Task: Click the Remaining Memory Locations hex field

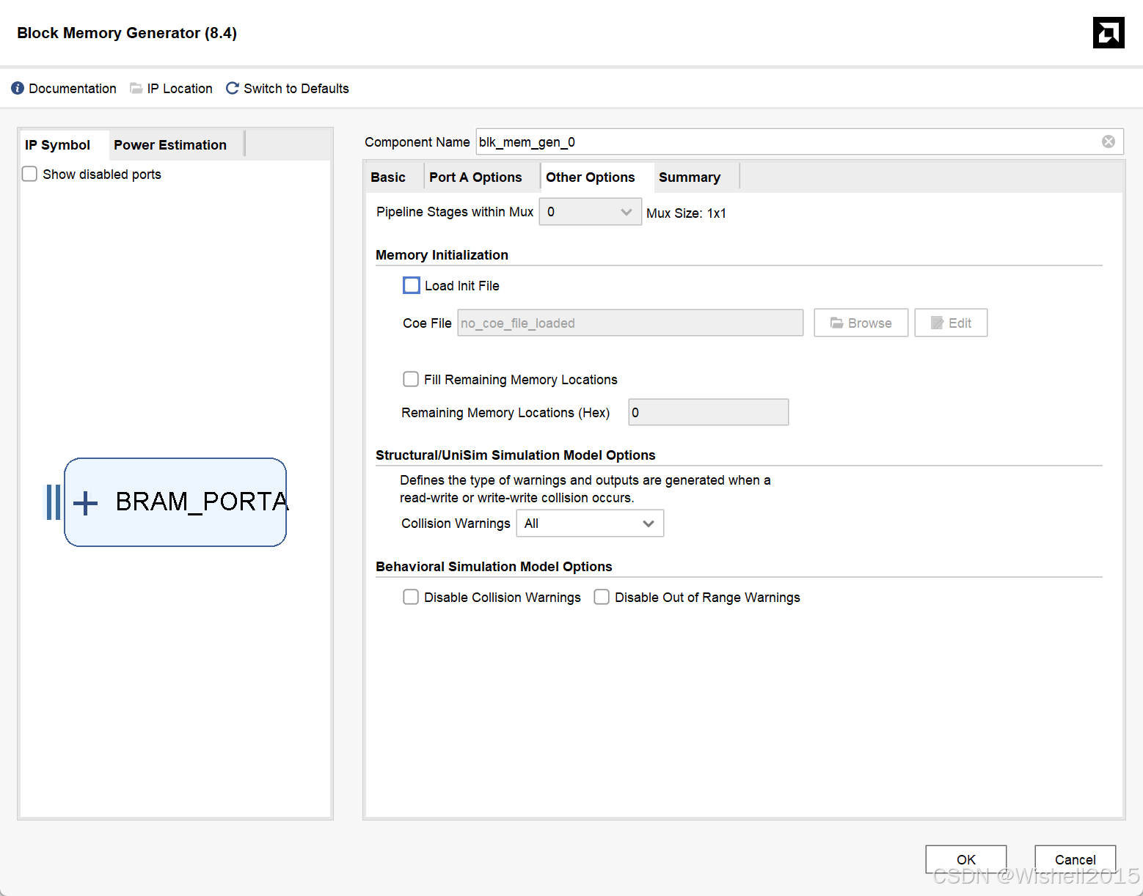Action: (709, 412)
